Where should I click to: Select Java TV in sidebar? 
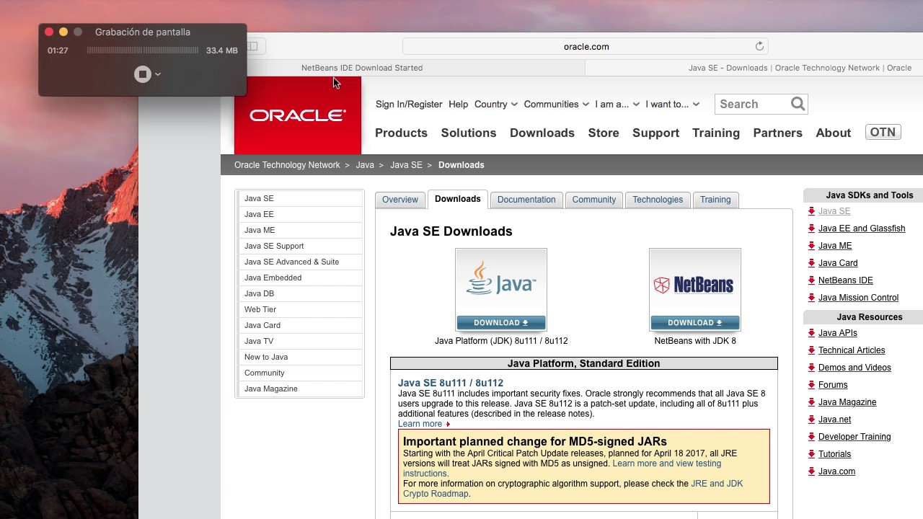pos(299,341)
